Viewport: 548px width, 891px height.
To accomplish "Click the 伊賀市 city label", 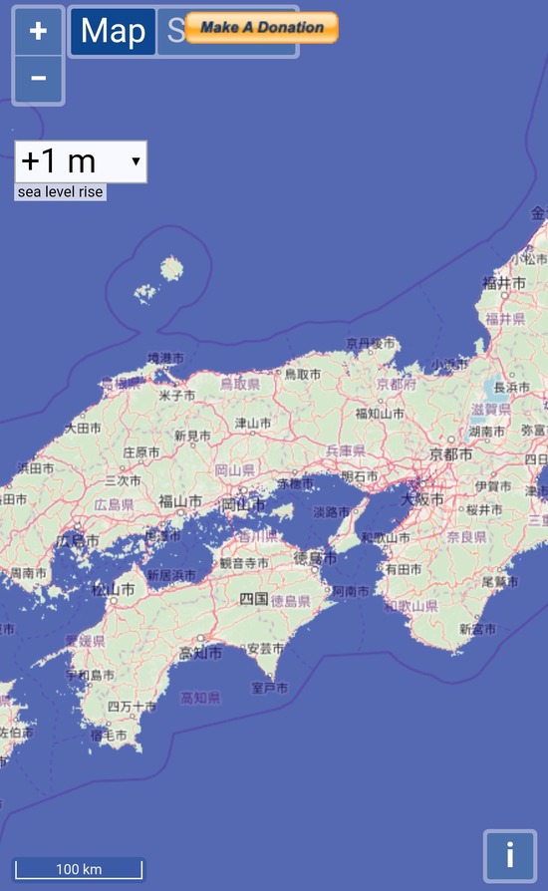I will [x=493, y=486].
